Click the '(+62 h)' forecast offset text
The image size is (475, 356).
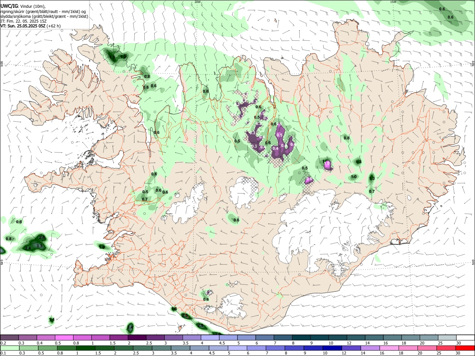54,26
